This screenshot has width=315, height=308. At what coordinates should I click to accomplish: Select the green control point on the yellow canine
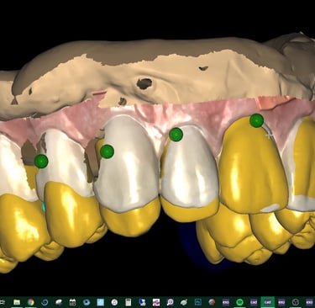point(256,120)
